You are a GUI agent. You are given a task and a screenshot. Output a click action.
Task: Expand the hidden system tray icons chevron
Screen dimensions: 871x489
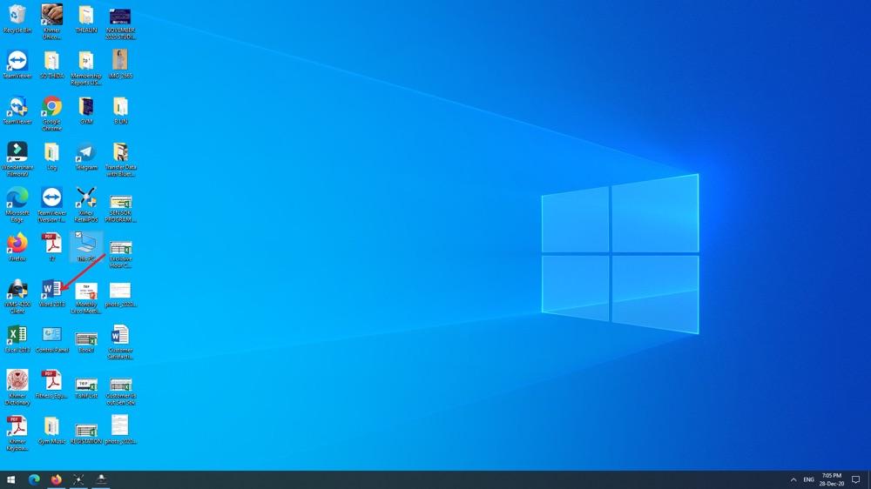click(x=793, y=479)
